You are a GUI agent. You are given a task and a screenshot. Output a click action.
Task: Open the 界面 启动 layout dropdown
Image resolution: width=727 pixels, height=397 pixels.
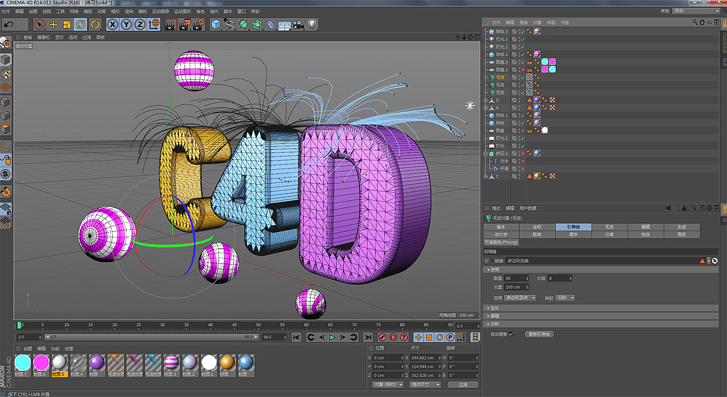coord(696,11)
